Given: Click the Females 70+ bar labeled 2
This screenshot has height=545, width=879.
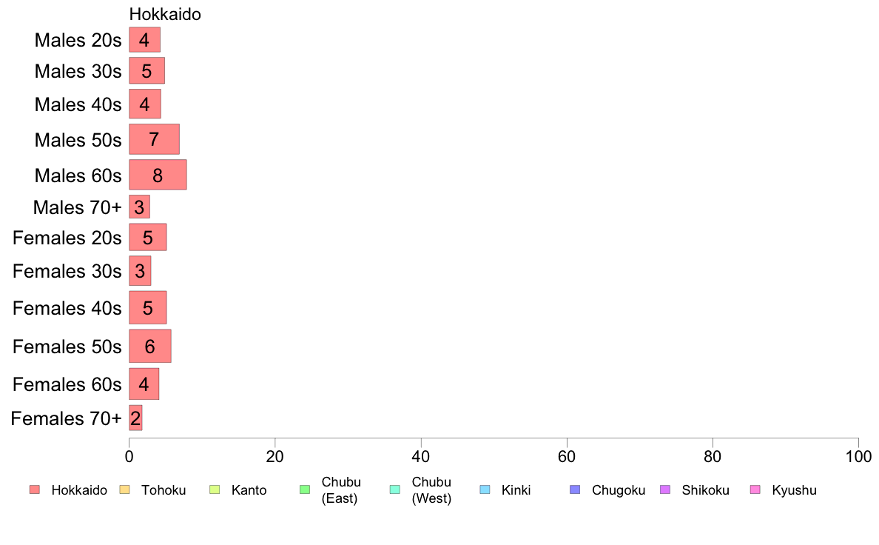Looking at the screenshot, I should point(135,418).
